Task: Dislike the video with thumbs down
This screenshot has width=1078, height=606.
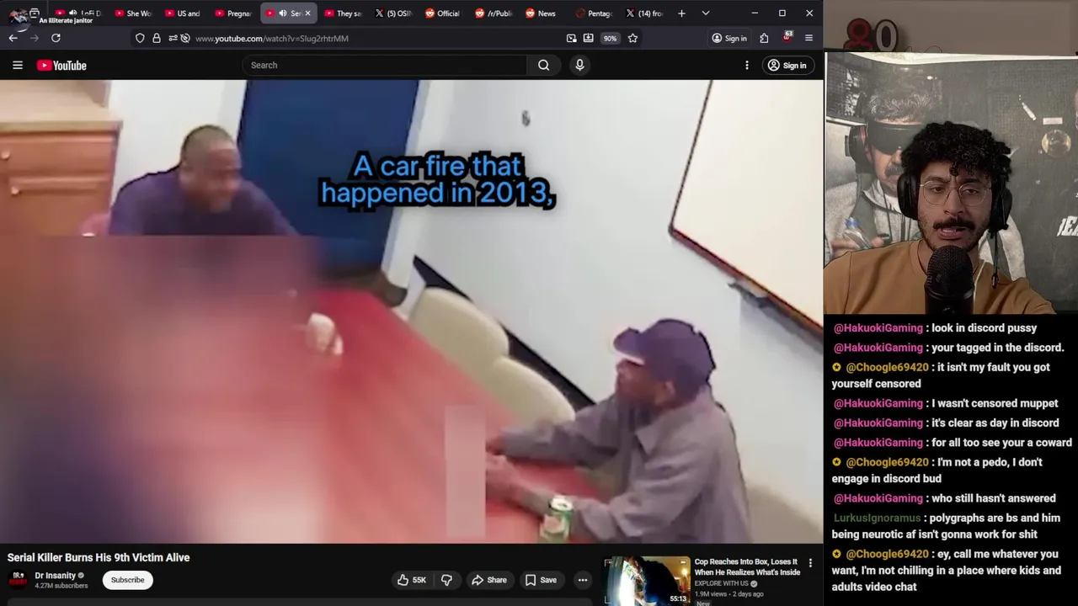Action: pyautogui.click(x=446, y=580)
